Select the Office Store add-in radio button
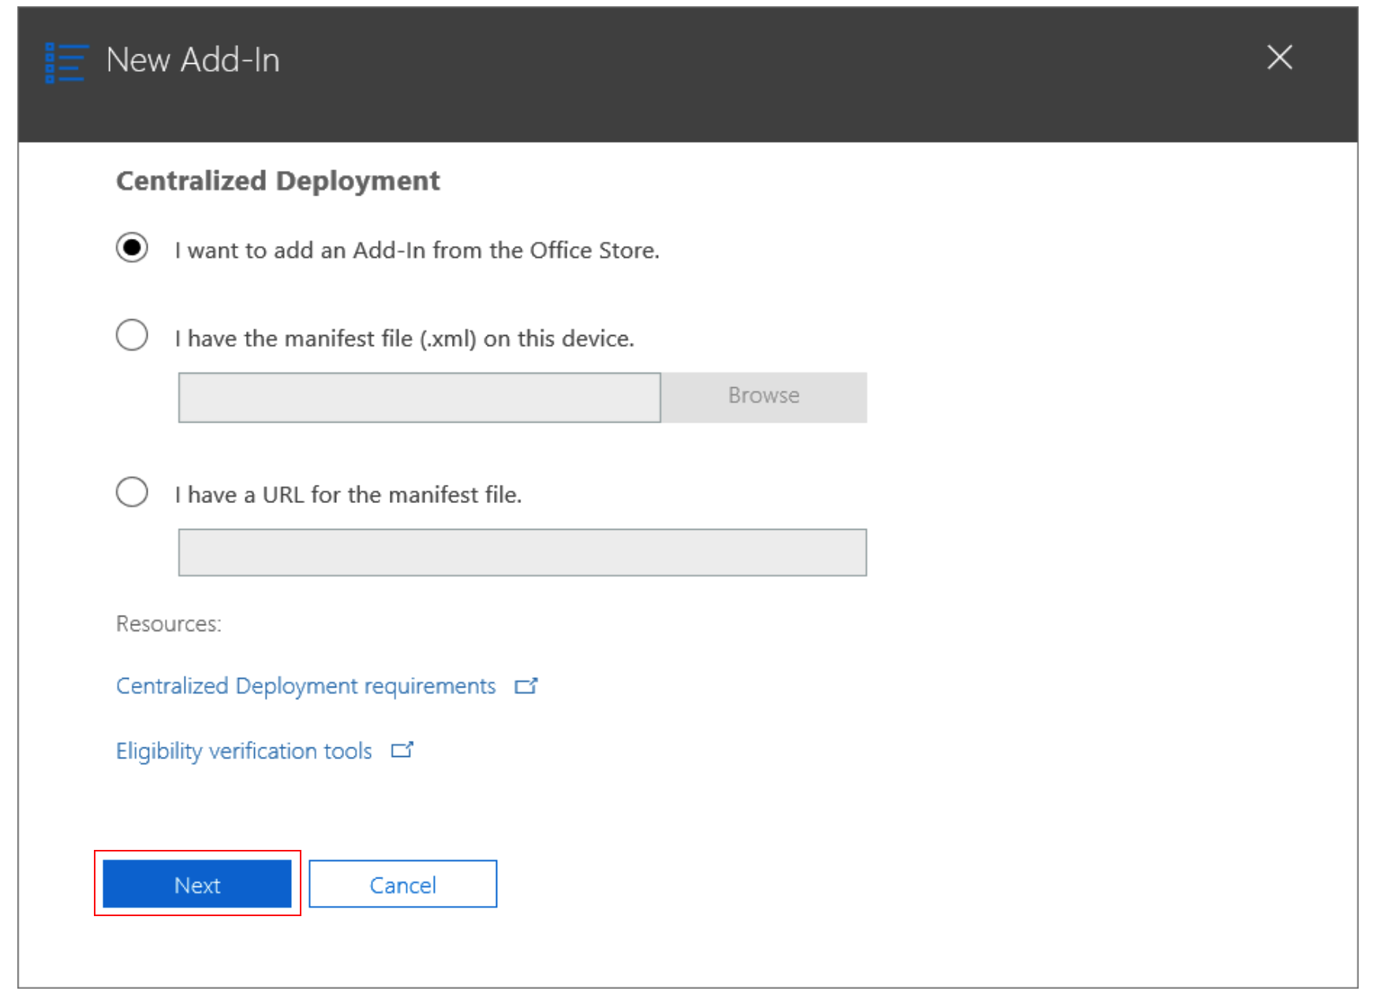This screenshot has height=1006, width=1376. coord(132,248)
